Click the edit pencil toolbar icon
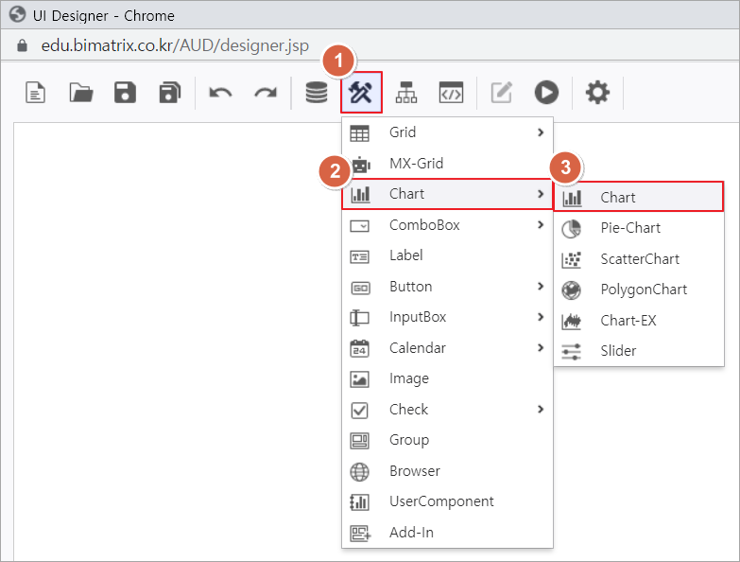Screen dimensions: 740x562 501,92
